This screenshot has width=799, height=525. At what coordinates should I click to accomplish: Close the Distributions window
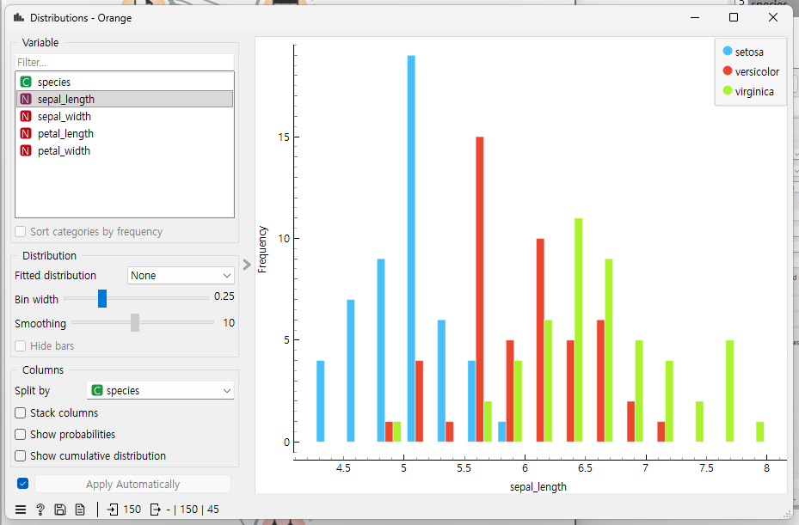(x=773, y=17)
